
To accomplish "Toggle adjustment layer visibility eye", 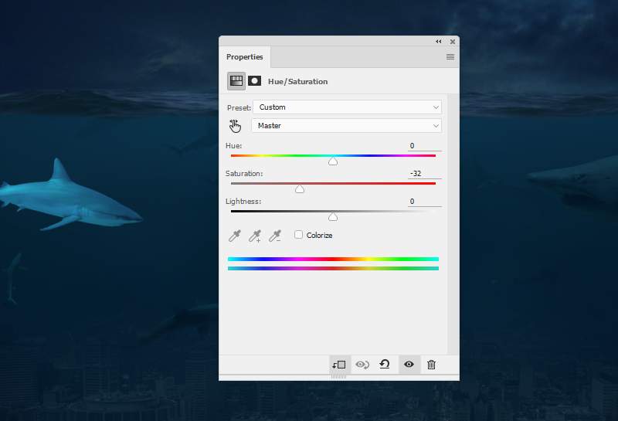I will tap(409, 365).
